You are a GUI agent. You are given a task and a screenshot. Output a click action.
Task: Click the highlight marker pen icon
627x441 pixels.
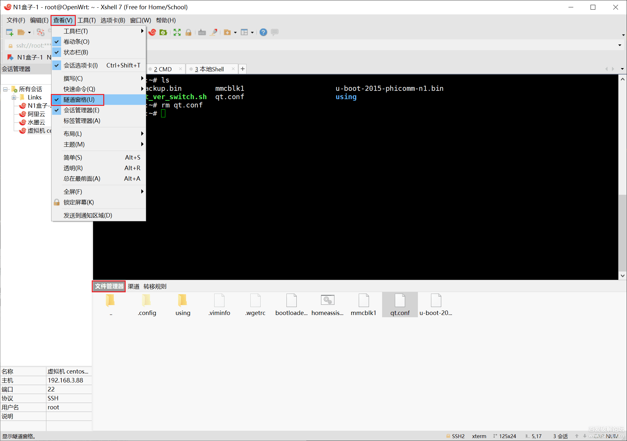(x=214, y=32)
